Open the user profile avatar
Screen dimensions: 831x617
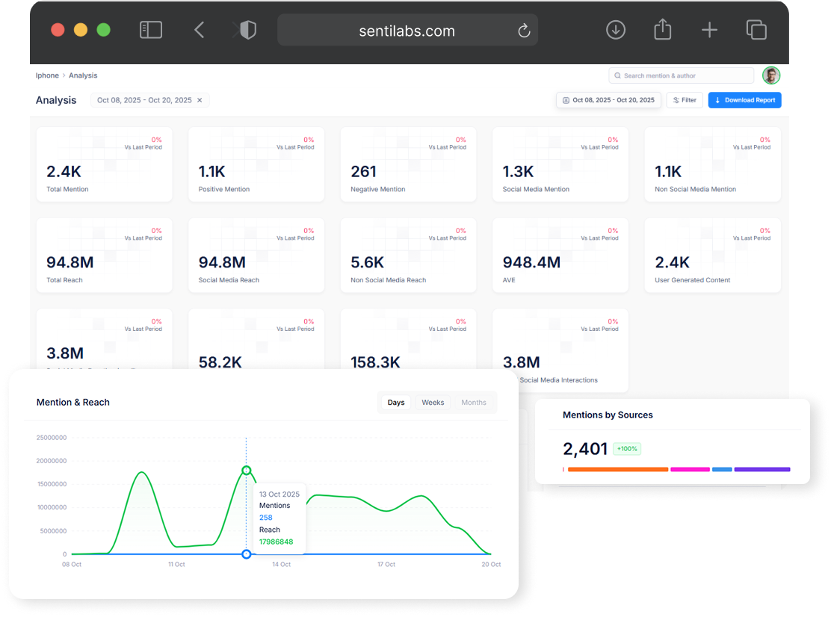[x=771, y=75]
